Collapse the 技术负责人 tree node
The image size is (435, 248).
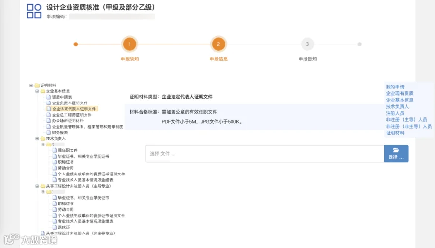click(x=37, y=138)
